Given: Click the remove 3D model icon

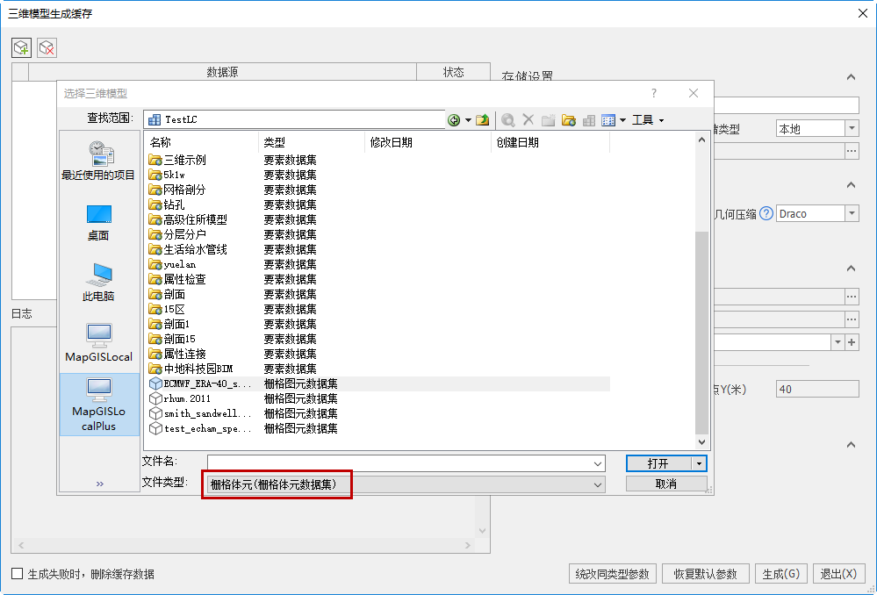Looking at the screenshot, I should 47,47.
